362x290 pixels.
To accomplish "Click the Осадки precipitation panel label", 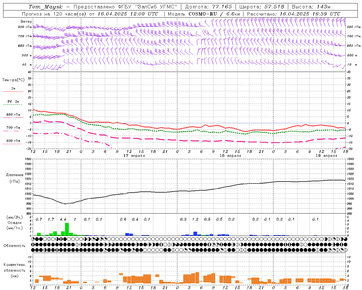I will pos(14,223).
